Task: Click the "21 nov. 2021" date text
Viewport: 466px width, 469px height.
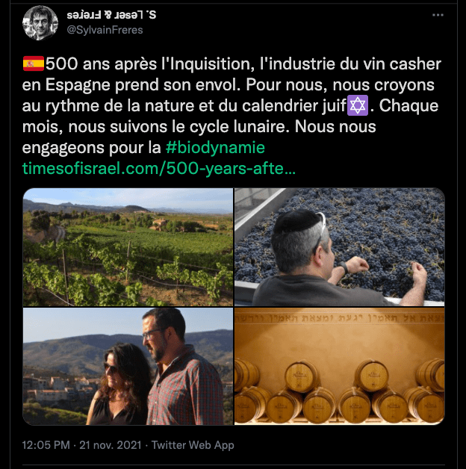Action: tap(111, 445)
